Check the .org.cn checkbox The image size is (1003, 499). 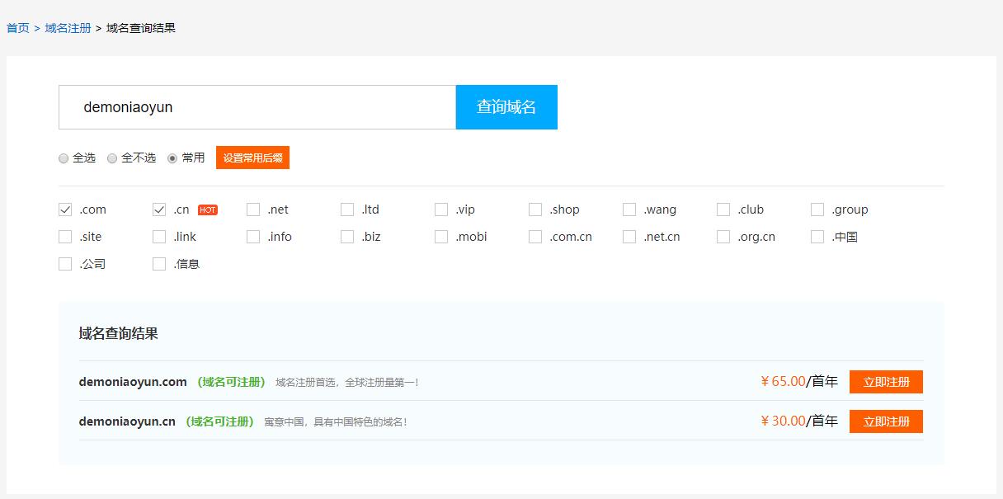723,237
